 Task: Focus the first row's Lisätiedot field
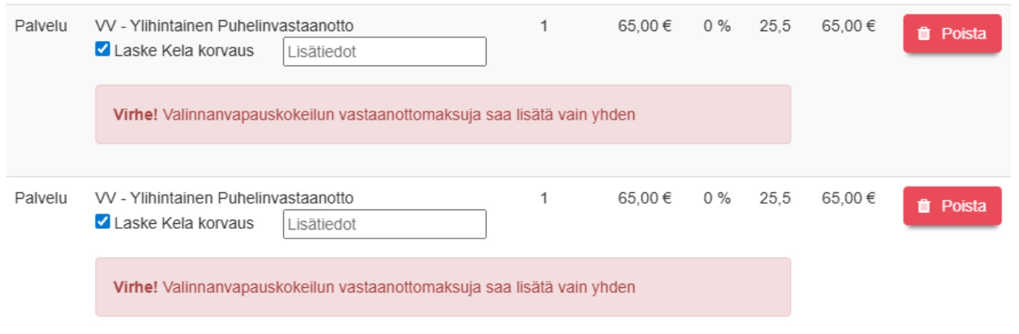[384, 52]
